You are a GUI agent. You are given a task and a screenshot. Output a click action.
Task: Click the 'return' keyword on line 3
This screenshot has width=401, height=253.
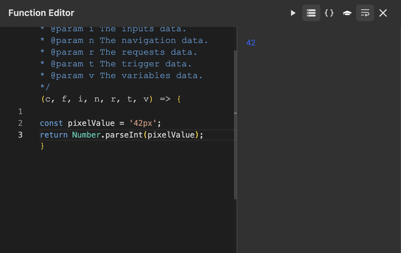[x=54, y=135]
